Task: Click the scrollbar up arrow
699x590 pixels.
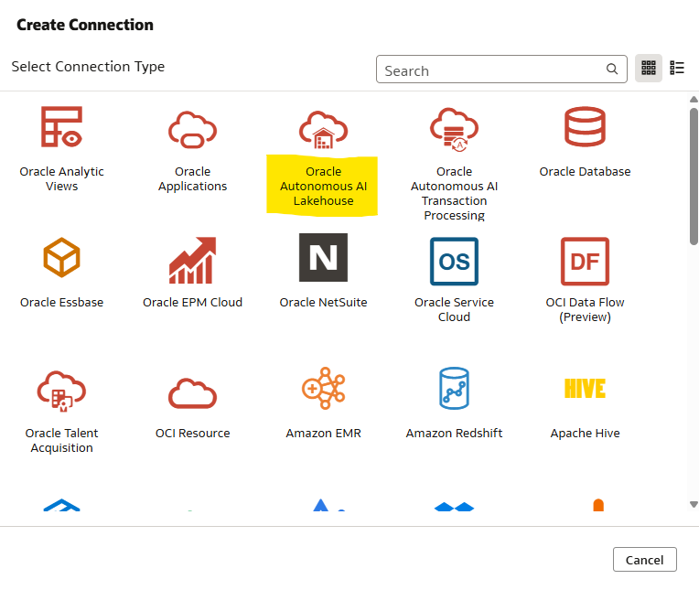Action: [694, 100]
